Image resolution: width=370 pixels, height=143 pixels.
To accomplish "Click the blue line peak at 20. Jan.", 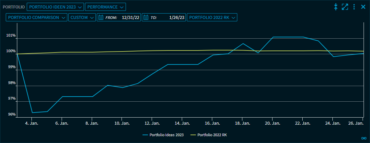I will click(x=273, y=37).
